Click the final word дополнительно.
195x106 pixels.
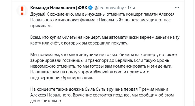coord(46,101)
